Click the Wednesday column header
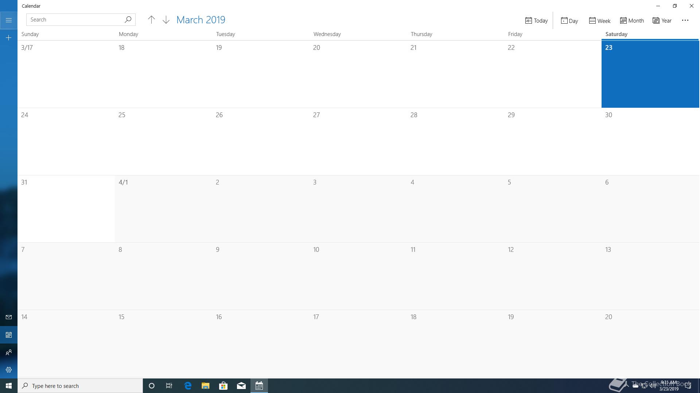Image resolution: width=700 pixels, height=393 pixels. point(327,34)
